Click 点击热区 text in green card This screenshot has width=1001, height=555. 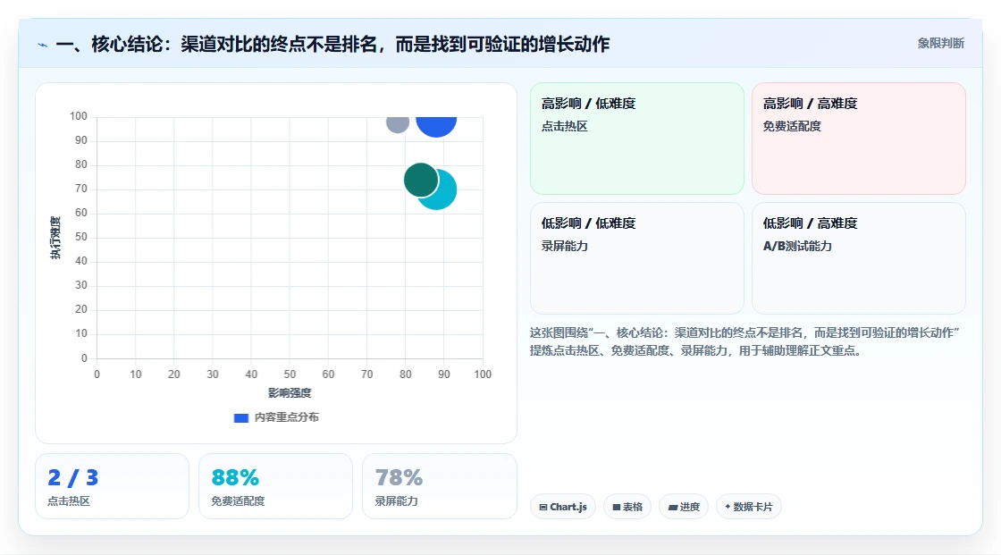[564, 126]
